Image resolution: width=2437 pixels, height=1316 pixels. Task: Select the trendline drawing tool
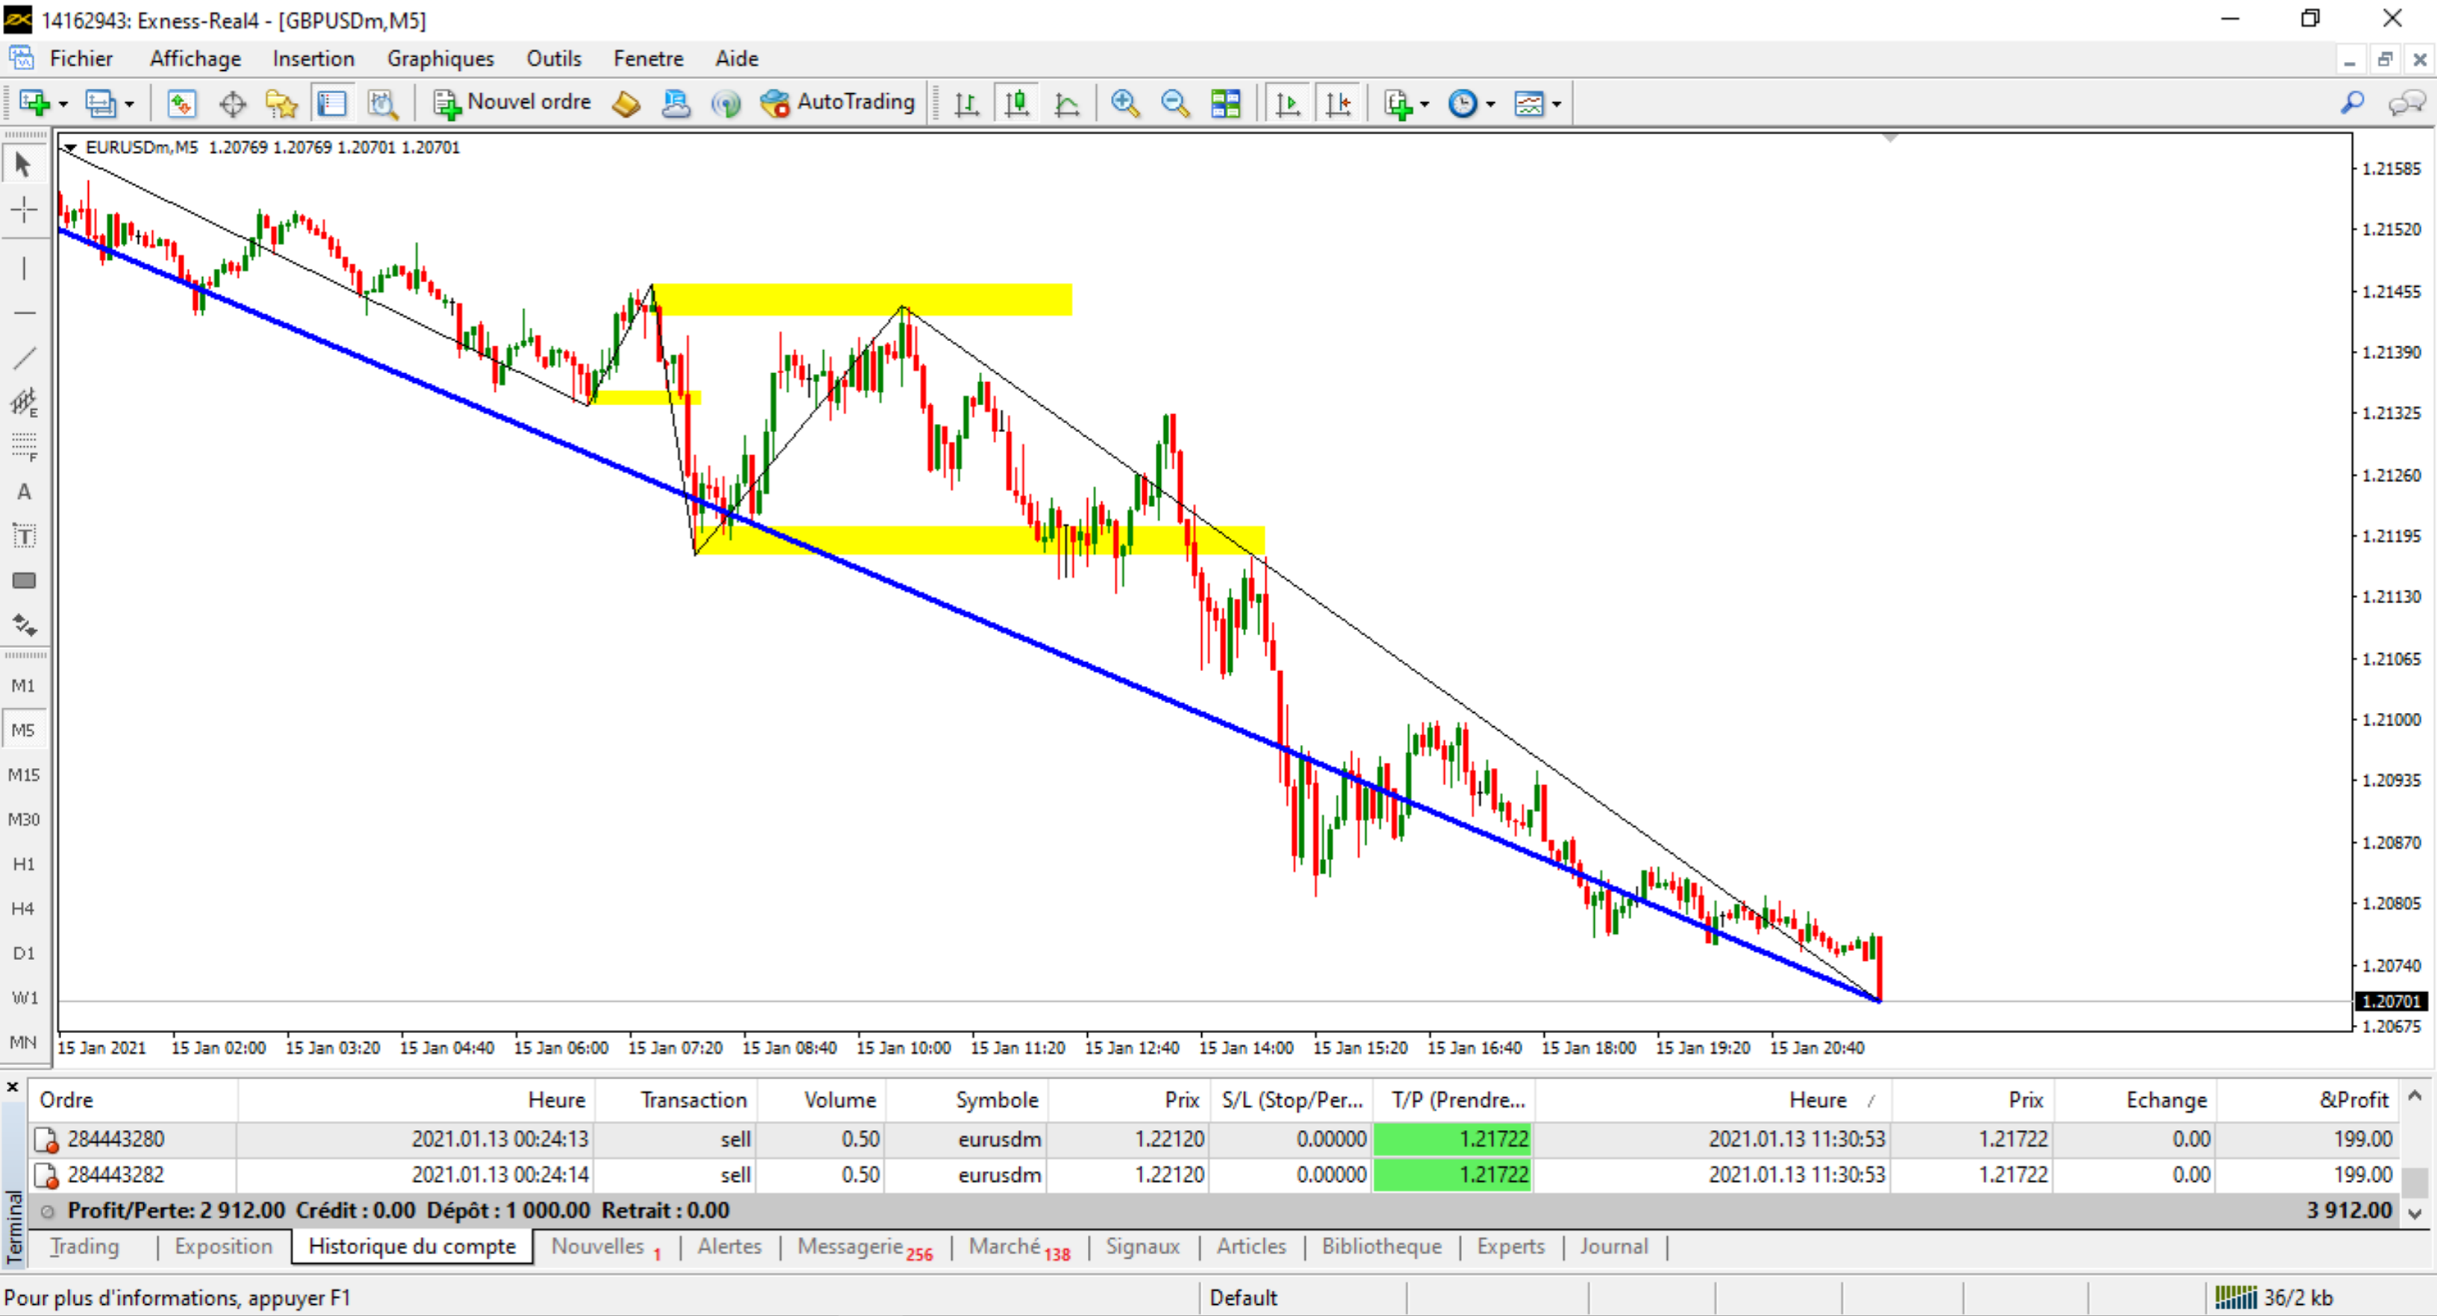[x=24, y=358]
